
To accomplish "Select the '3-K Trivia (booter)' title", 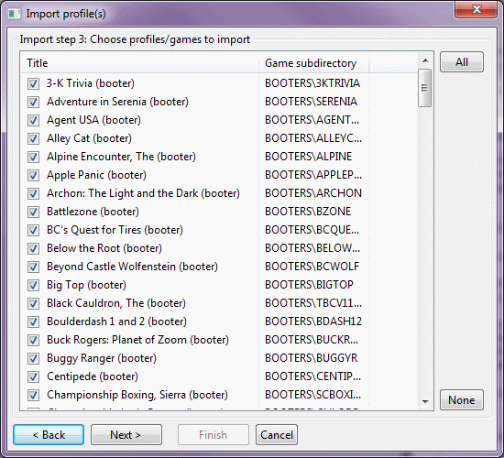I will 91,83.
